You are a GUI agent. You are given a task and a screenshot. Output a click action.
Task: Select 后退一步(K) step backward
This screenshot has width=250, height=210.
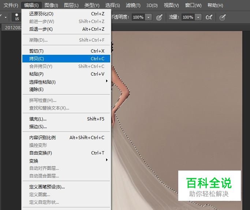coord(66,29)
